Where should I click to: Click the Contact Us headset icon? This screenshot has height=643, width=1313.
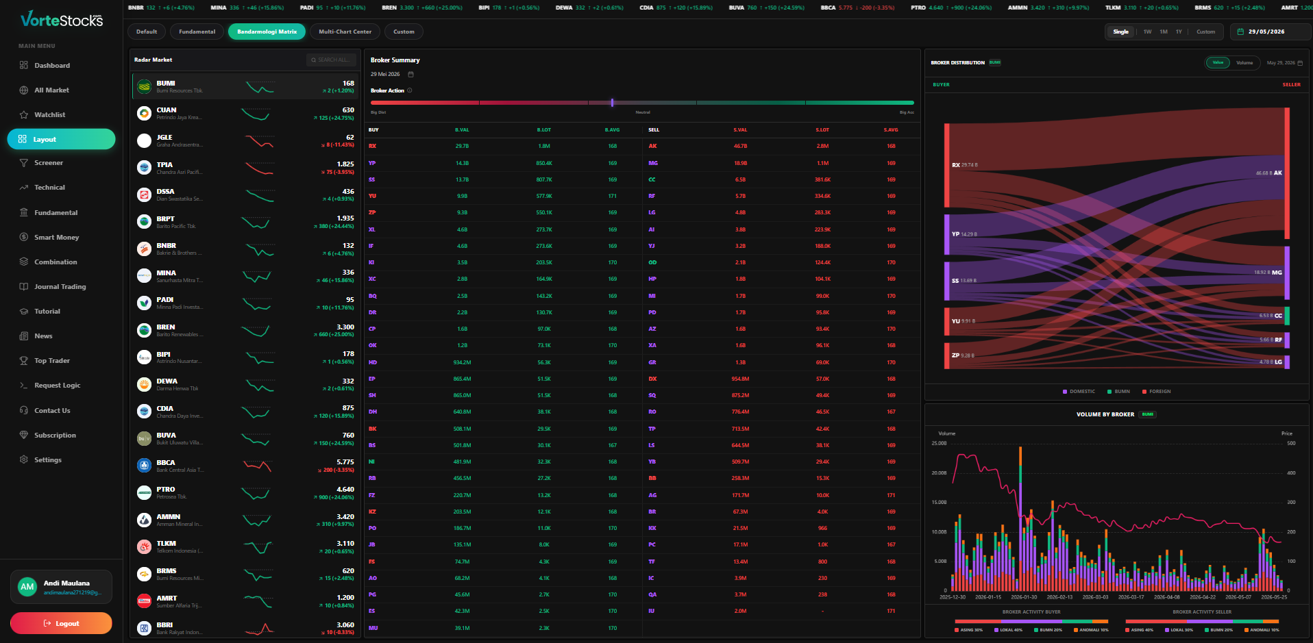pyautogui.click(x=23, y=410)
